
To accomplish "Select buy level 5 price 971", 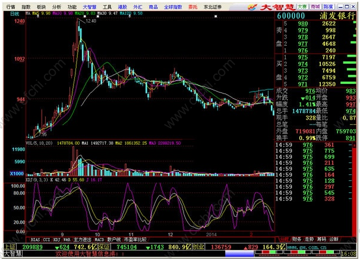I will click(303, 84).
